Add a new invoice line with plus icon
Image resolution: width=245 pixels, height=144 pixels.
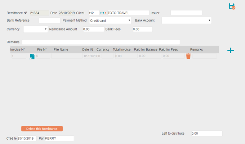[231, 50]
